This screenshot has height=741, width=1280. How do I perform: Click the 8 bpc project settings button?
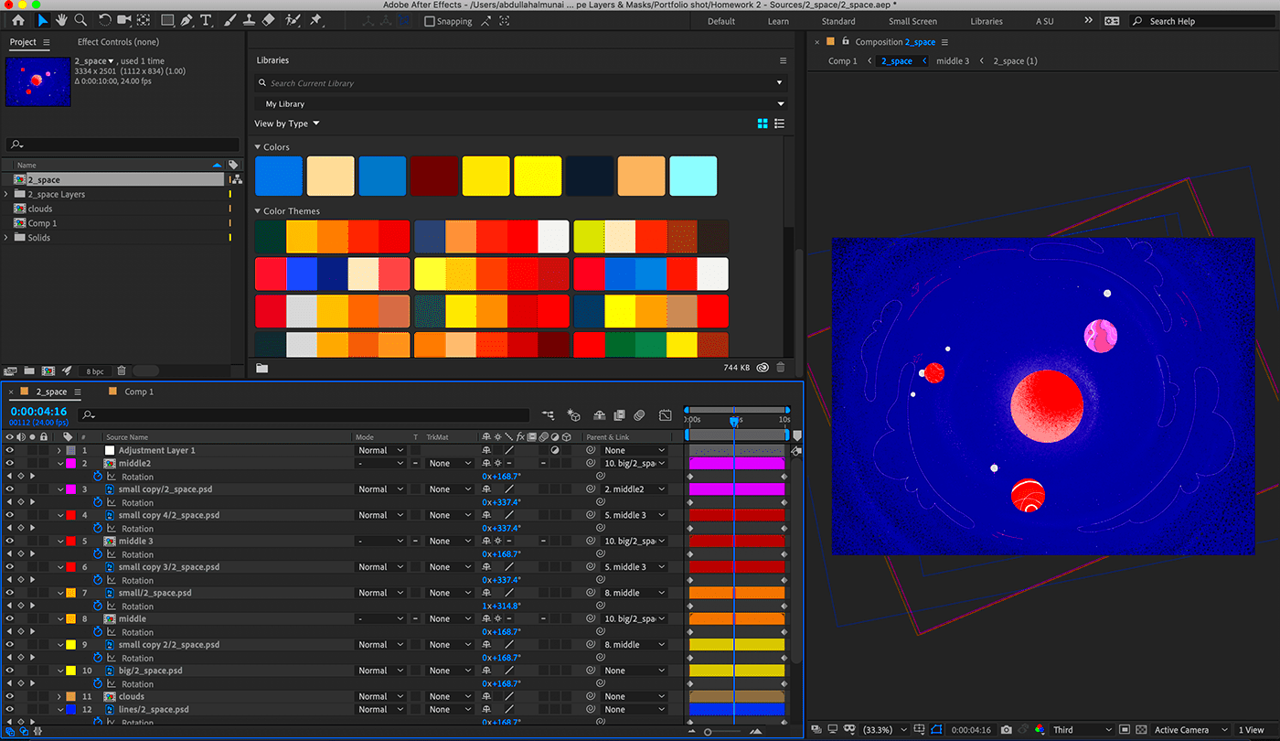coord(94,370)
